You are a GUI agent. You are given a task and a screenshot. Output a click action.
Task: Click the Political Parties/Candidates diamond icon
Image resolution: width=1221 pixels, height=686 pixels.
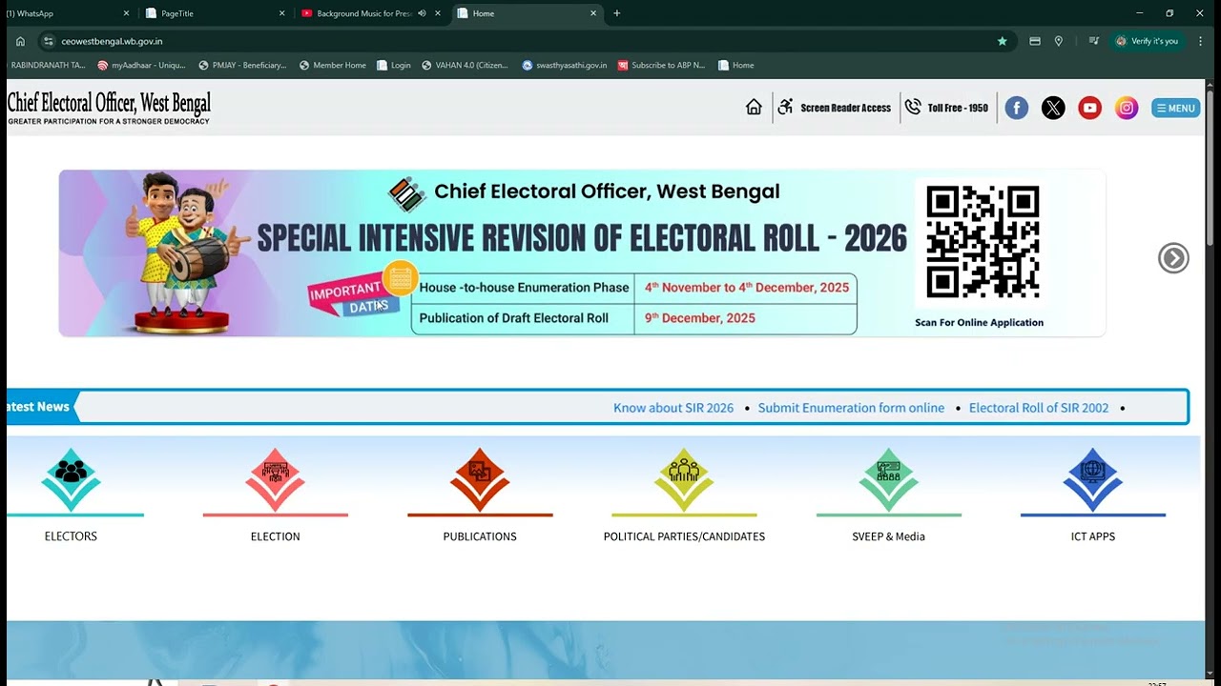(684, 478)
